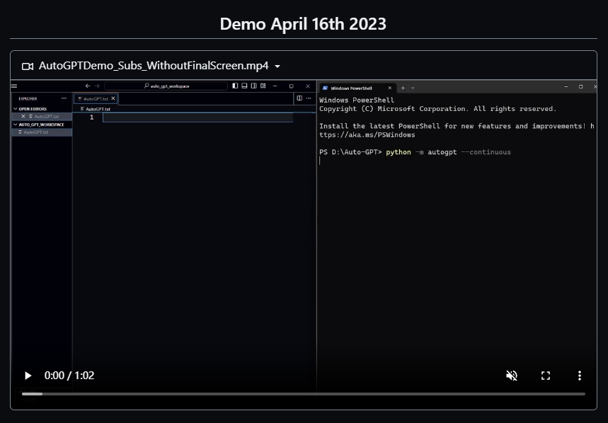Click the camera icon beside the video filename

(27, 64)
